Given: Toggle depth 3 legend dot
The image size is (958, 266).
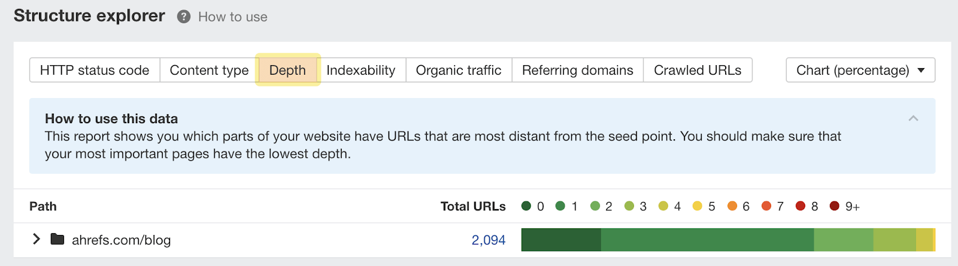Looking at the screenshot, I should pyautogui.click(x=629, y=206).
